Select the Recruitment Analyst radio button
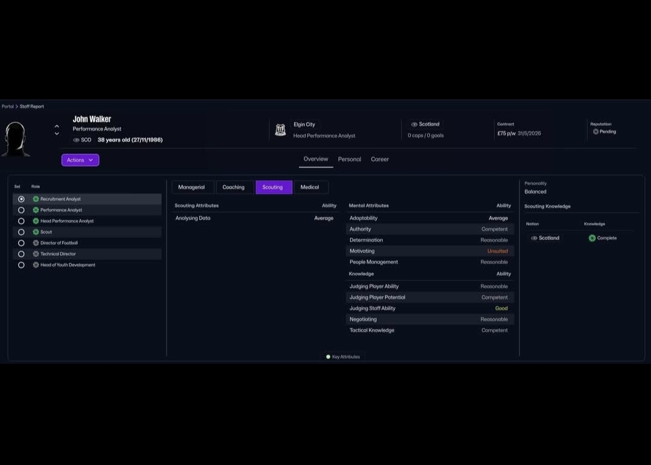Viewport: 651px width, 465px height. click(x=21, y=199)
